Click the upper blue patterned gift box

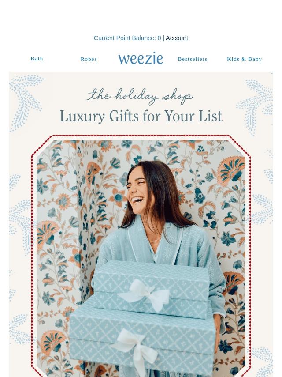[x=151, y=290]
